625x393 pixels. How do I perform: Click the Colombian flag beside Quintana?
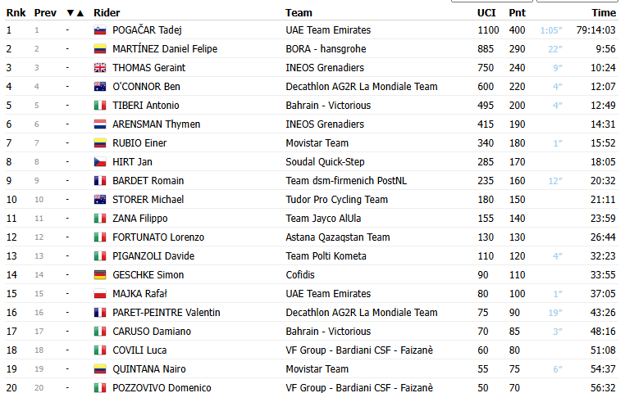[100, 369]
